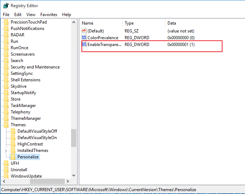Click the REG_SZ type cell
245x194 pixels.
pos(131,31)
